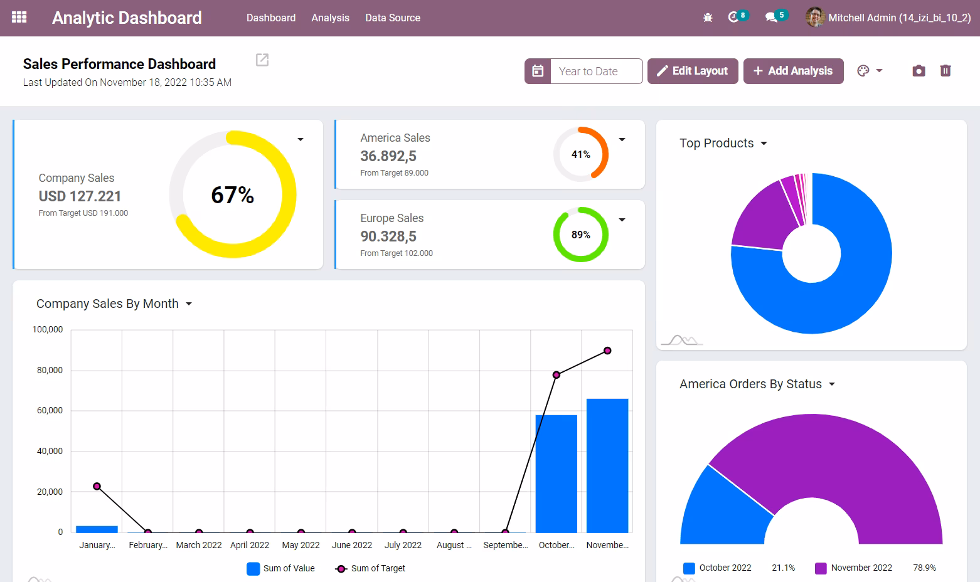Click the calendar date filter icon

(538, 71)
